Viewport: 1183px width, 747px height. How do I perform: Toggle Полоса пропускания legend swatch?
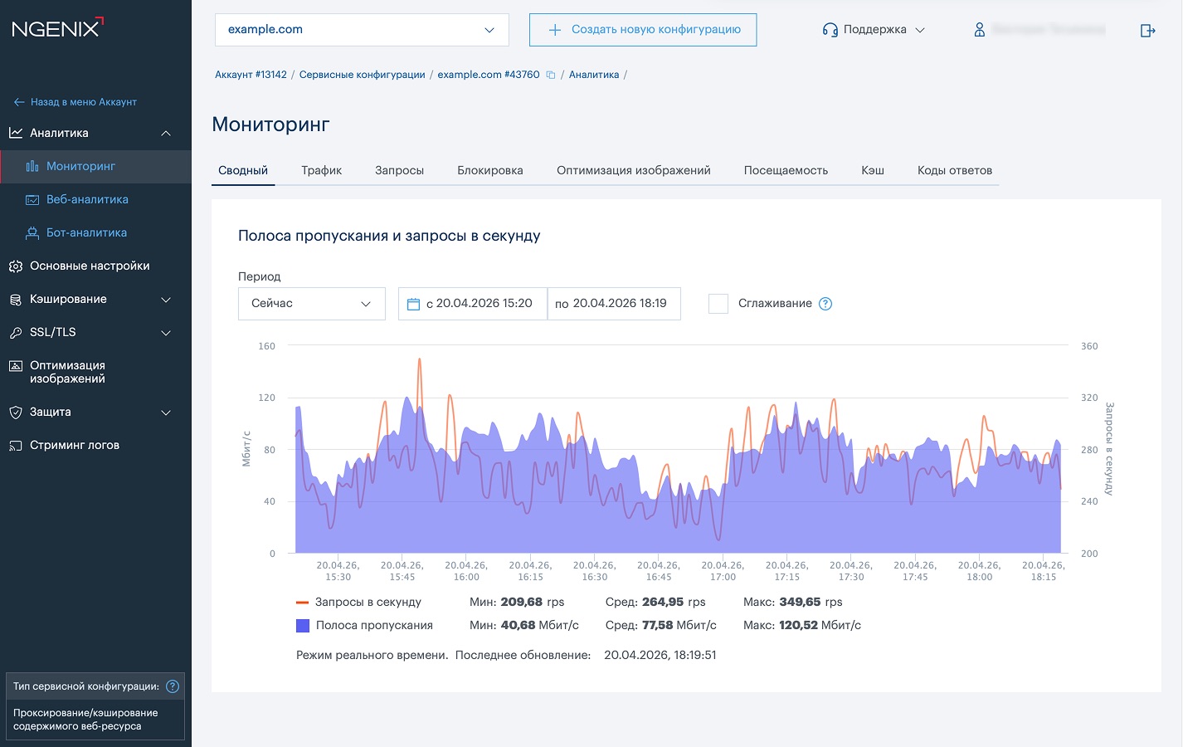[303, 625]
